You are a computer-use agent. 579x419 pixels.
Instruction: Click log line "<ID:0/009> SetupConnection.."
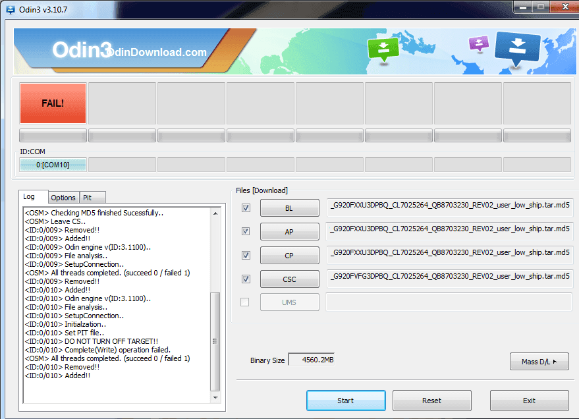click(74, 264)
